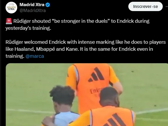Click the word "training." before @marca
This screenshot has height=126, width=168.
[x=15, y=56]
